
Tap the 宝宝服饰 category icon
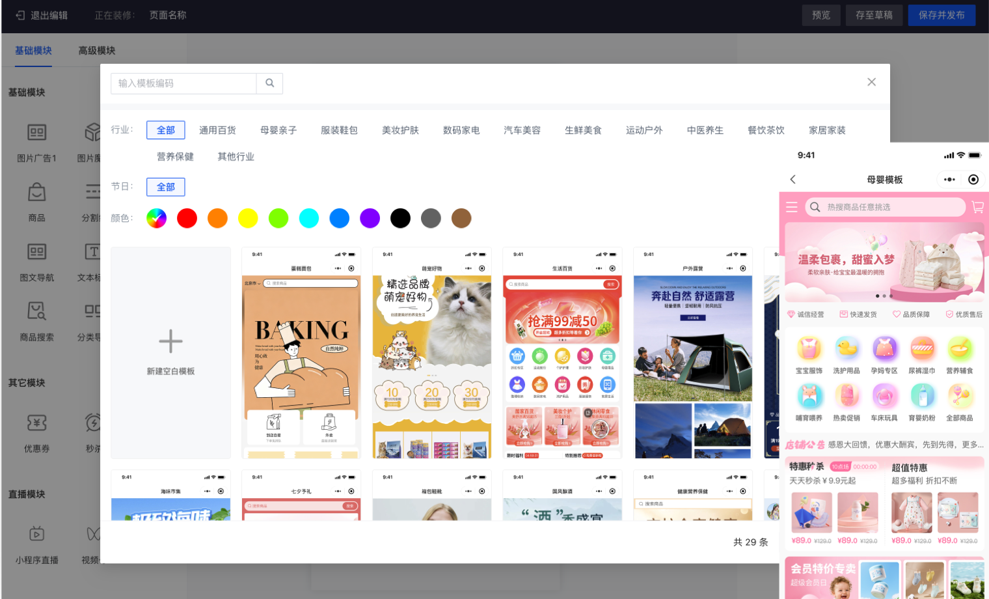point(809,349)
